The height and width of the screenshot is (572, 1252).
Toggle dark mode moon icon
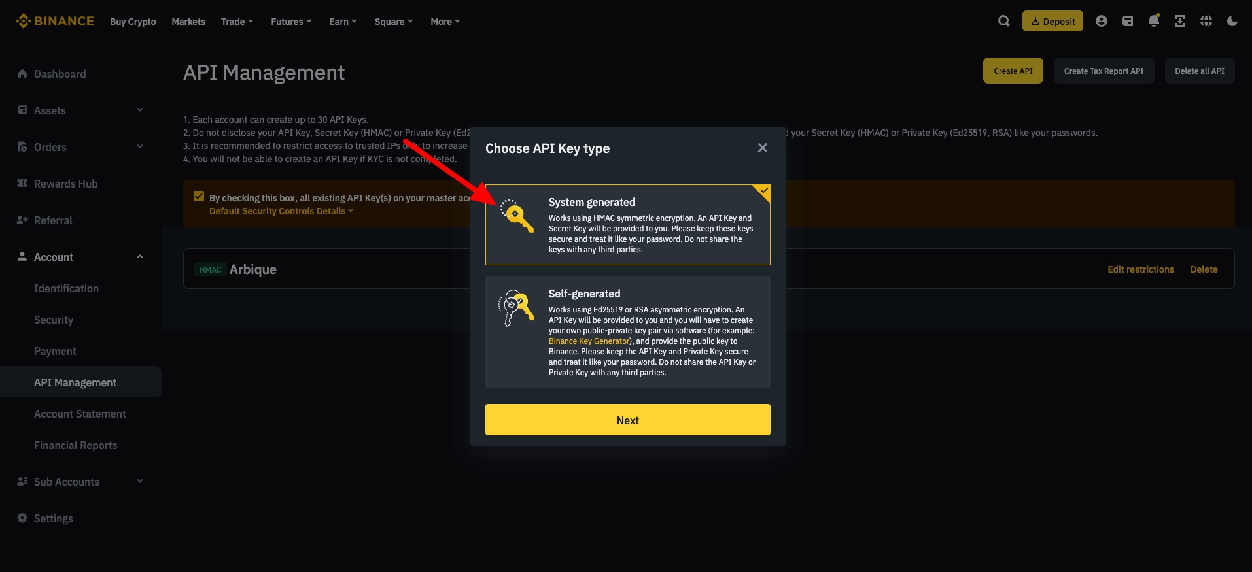1232,21
